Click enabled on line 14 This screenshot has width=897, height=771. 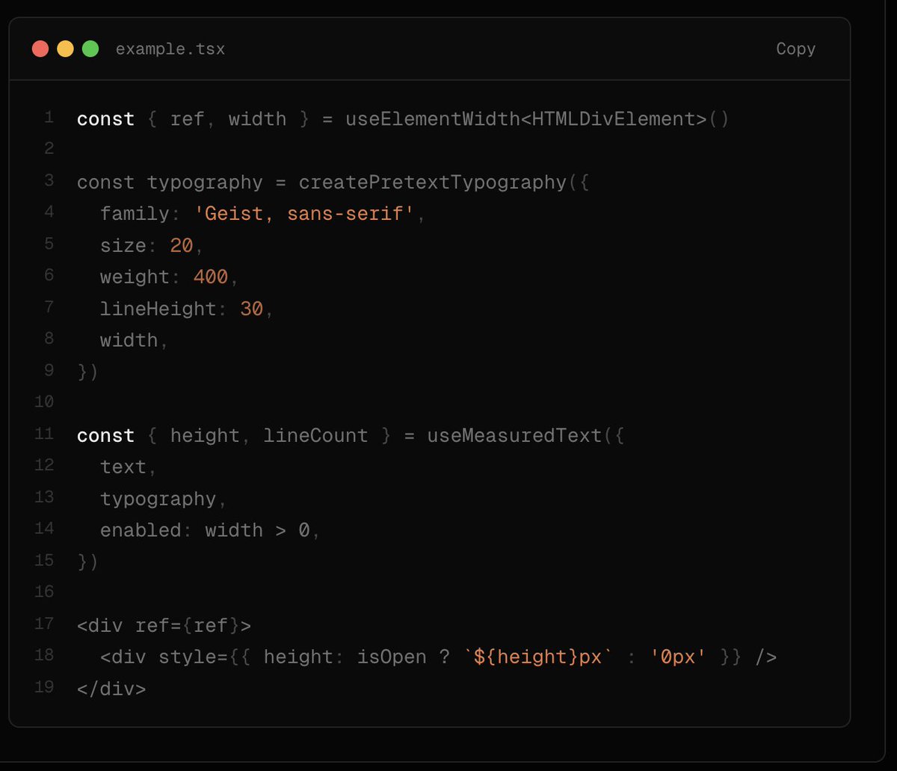pos(141,530)
